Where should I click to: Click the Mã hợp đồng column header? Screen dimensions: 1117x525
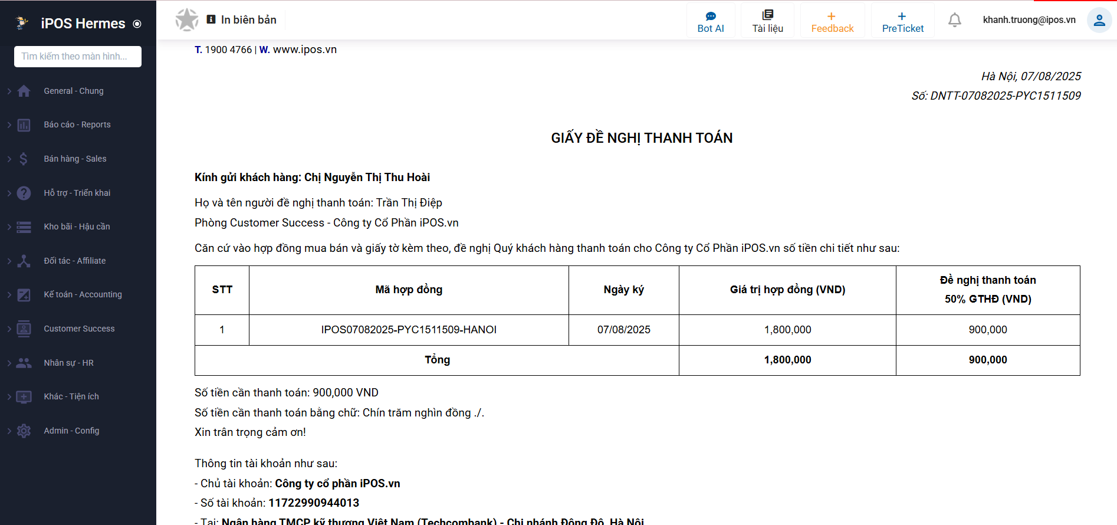point(409,290)
